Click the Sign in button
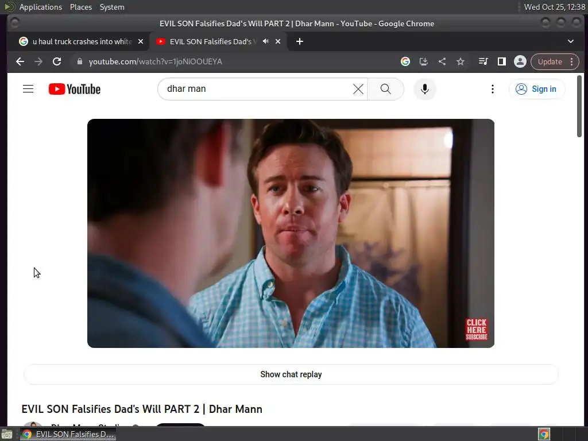Image resolution: width=588 pixels, height=441 pixels. (537, 89)
